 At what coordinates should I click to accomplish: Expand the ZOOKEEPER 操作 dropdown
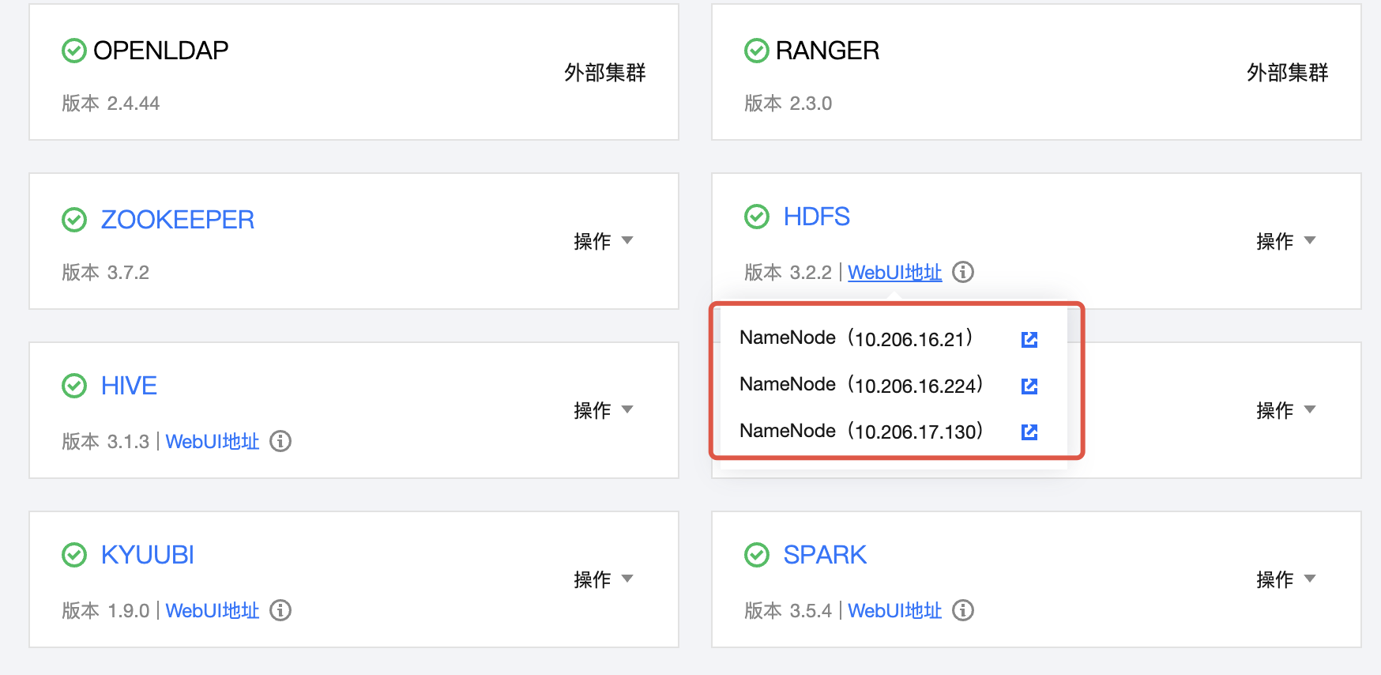[603, 241]
